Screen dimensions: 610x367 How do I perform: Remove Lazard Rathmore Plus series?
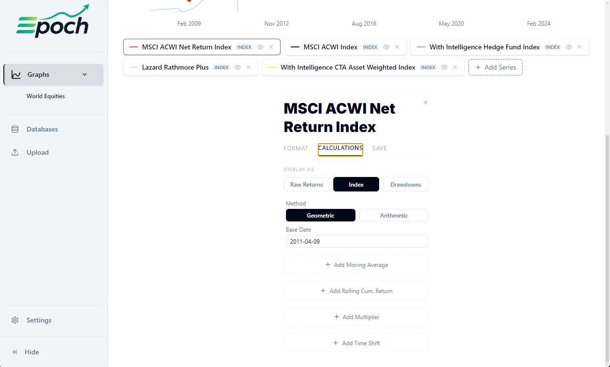click(248, 67)
